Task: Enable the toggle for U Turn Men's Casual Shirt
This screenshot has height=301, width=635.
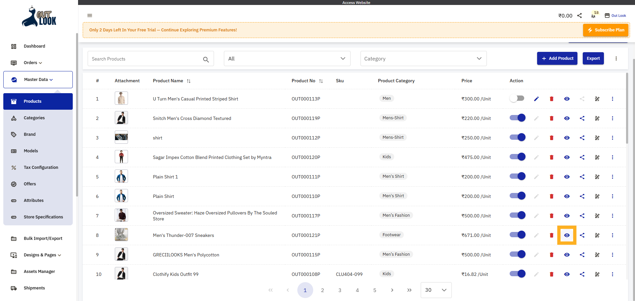Action: [x=517, y=98]
